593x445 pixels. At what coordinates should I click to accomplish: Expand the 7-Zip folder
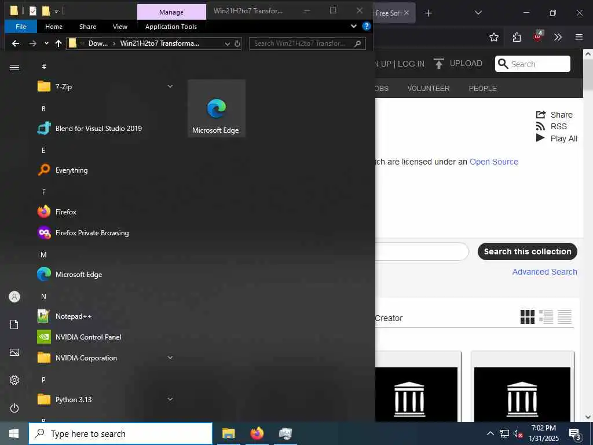tap(170, 87)
